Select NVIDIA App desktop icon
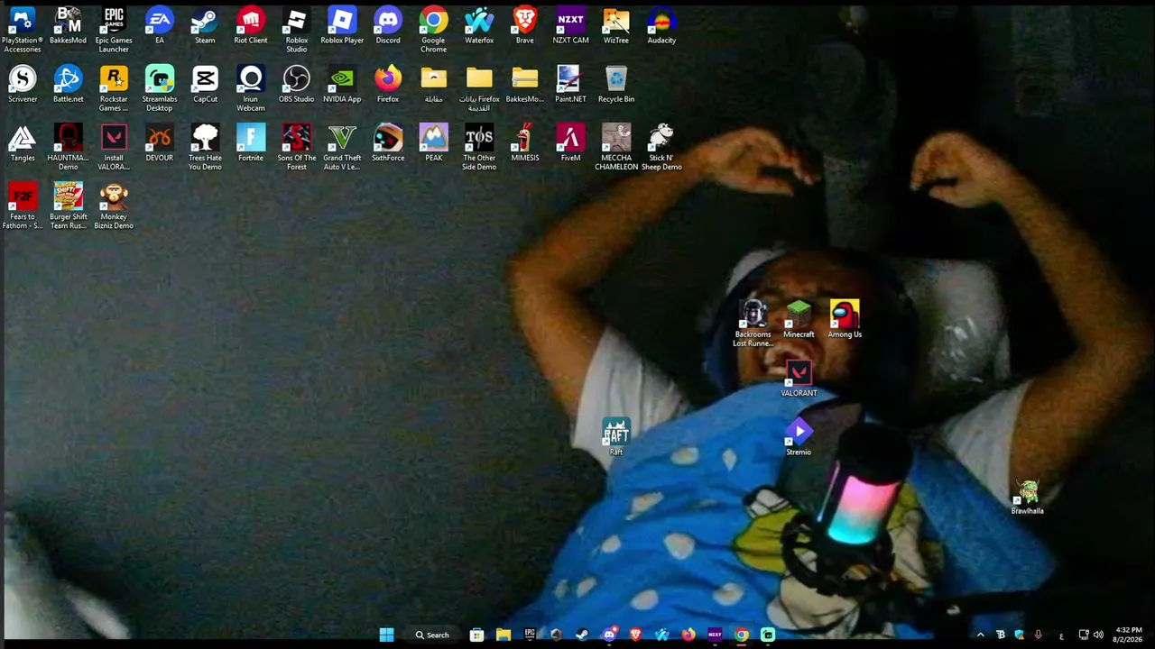 (x=342, y=85)
